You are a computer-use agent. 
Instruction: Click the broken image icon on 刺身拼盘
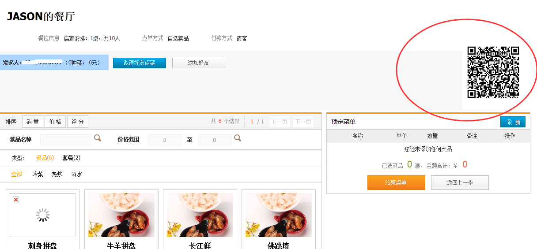click(16, 200)
